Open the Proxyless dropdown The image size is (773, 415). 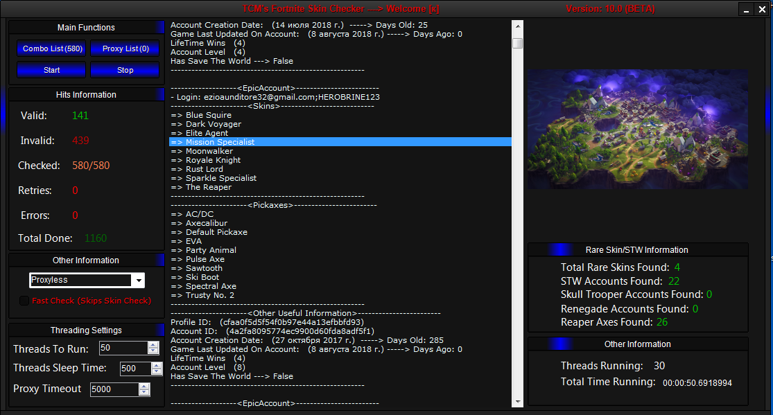pos(138,281)
